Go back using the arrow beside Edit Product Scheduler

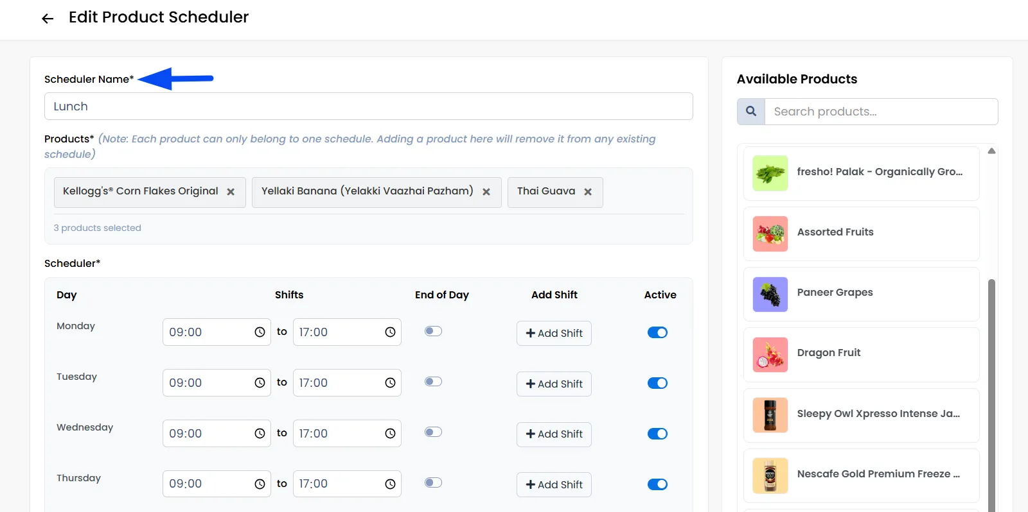click(48, 19)
